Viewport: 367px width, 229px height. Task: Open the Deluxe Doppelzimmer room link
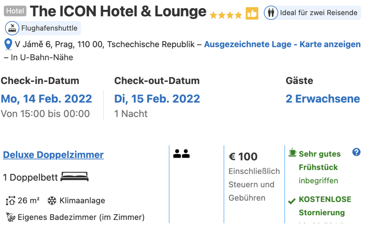(53, 155)
